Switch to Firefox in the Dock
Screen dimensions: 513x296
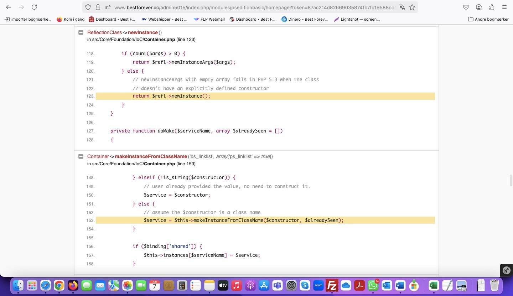[73, 285]
